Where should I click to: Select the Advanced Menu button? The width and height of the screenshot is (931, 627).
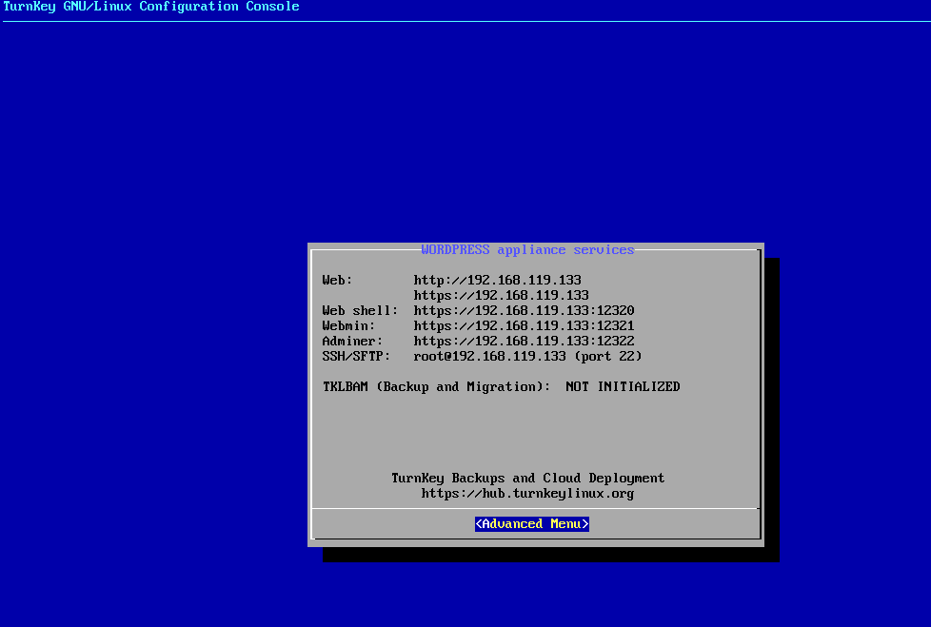pyautogui.click(x=531, y=524)
